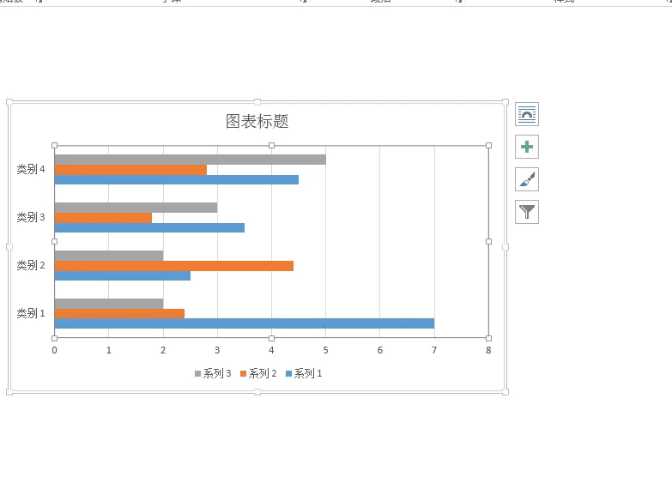672x483 pixels.
Task: Select category axis label 类别 3
Action: point(30,217)
